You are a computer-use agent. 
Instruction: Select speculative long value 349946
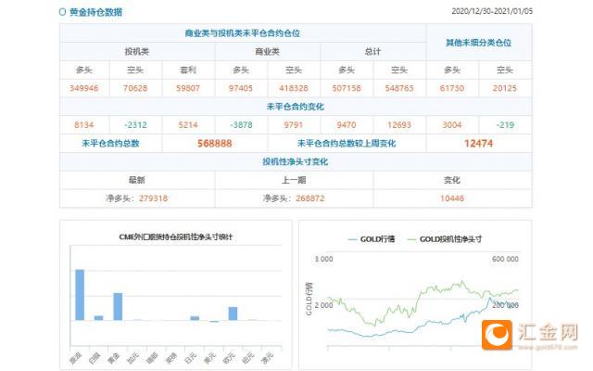(84, 88)
